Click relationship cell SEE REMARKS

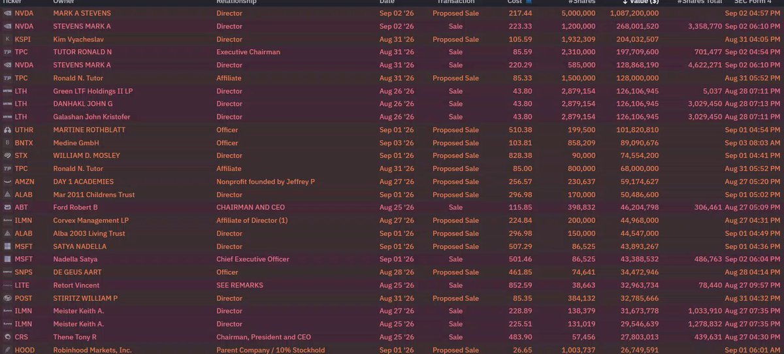241,285
